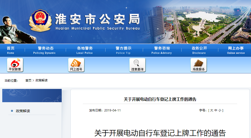Open the 警务动态 Policing Dynamic menu
The image size is (251, 138).
click(x=44, y=50)
